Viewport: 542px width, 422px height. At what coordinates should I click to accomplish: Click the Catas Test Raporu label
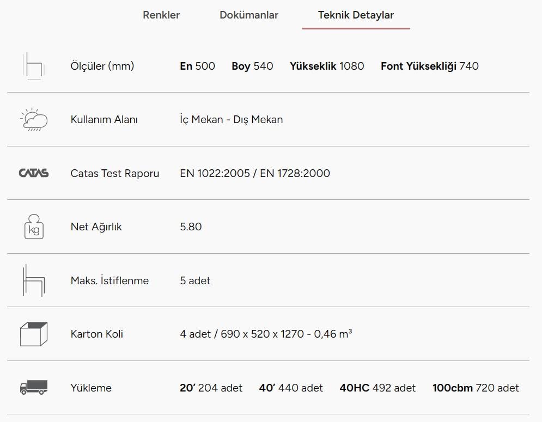[x=115, y=173]
